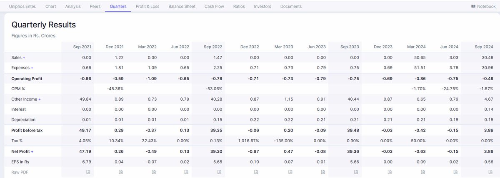The width and height of the screenshot is (500, 178).
Task: Open Raw PDF icon for Sep 2023
Action: 356,172
